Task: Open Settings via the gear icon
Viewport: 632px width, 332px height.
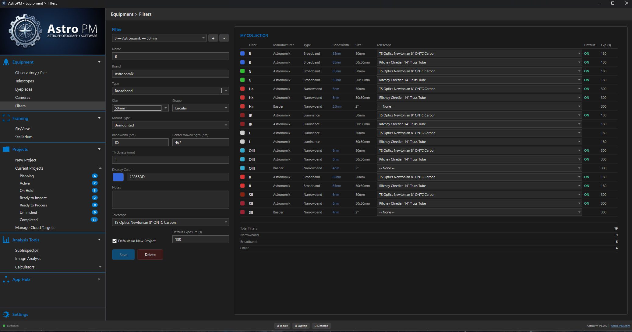Action: [6, 314]
